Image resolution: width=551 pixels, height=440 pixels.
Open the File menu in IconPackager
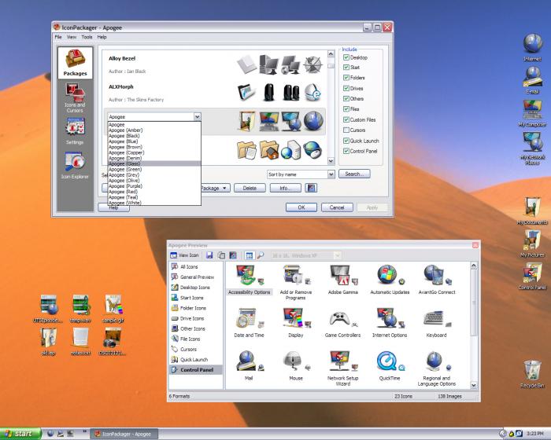pyautogui.click(x=58, y=37)
